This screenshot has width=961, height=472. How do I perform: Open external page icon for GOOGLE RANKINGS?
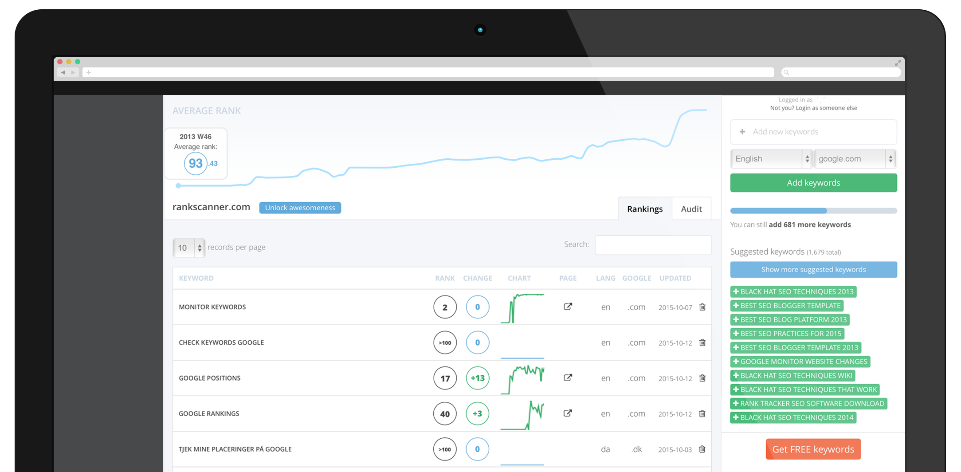click(568, 413)
